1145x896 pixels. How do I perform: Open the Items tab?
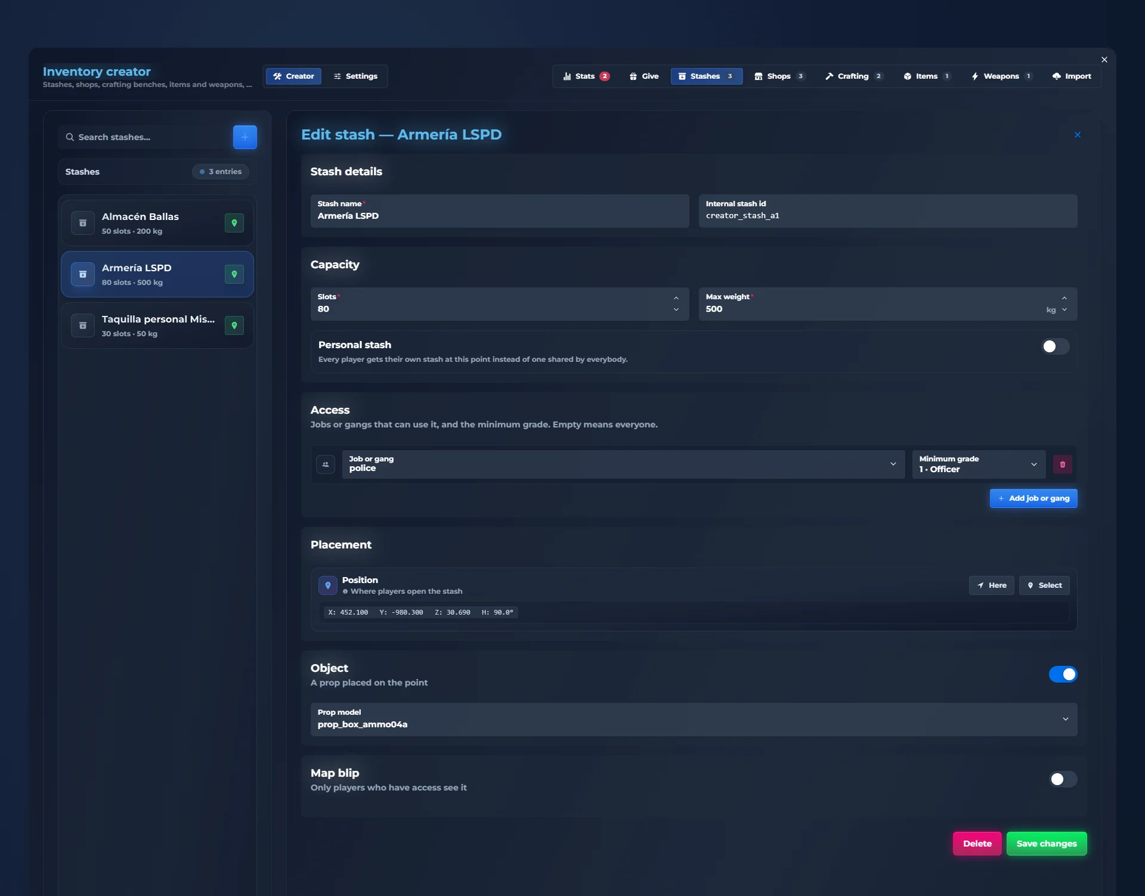point(927,76)
